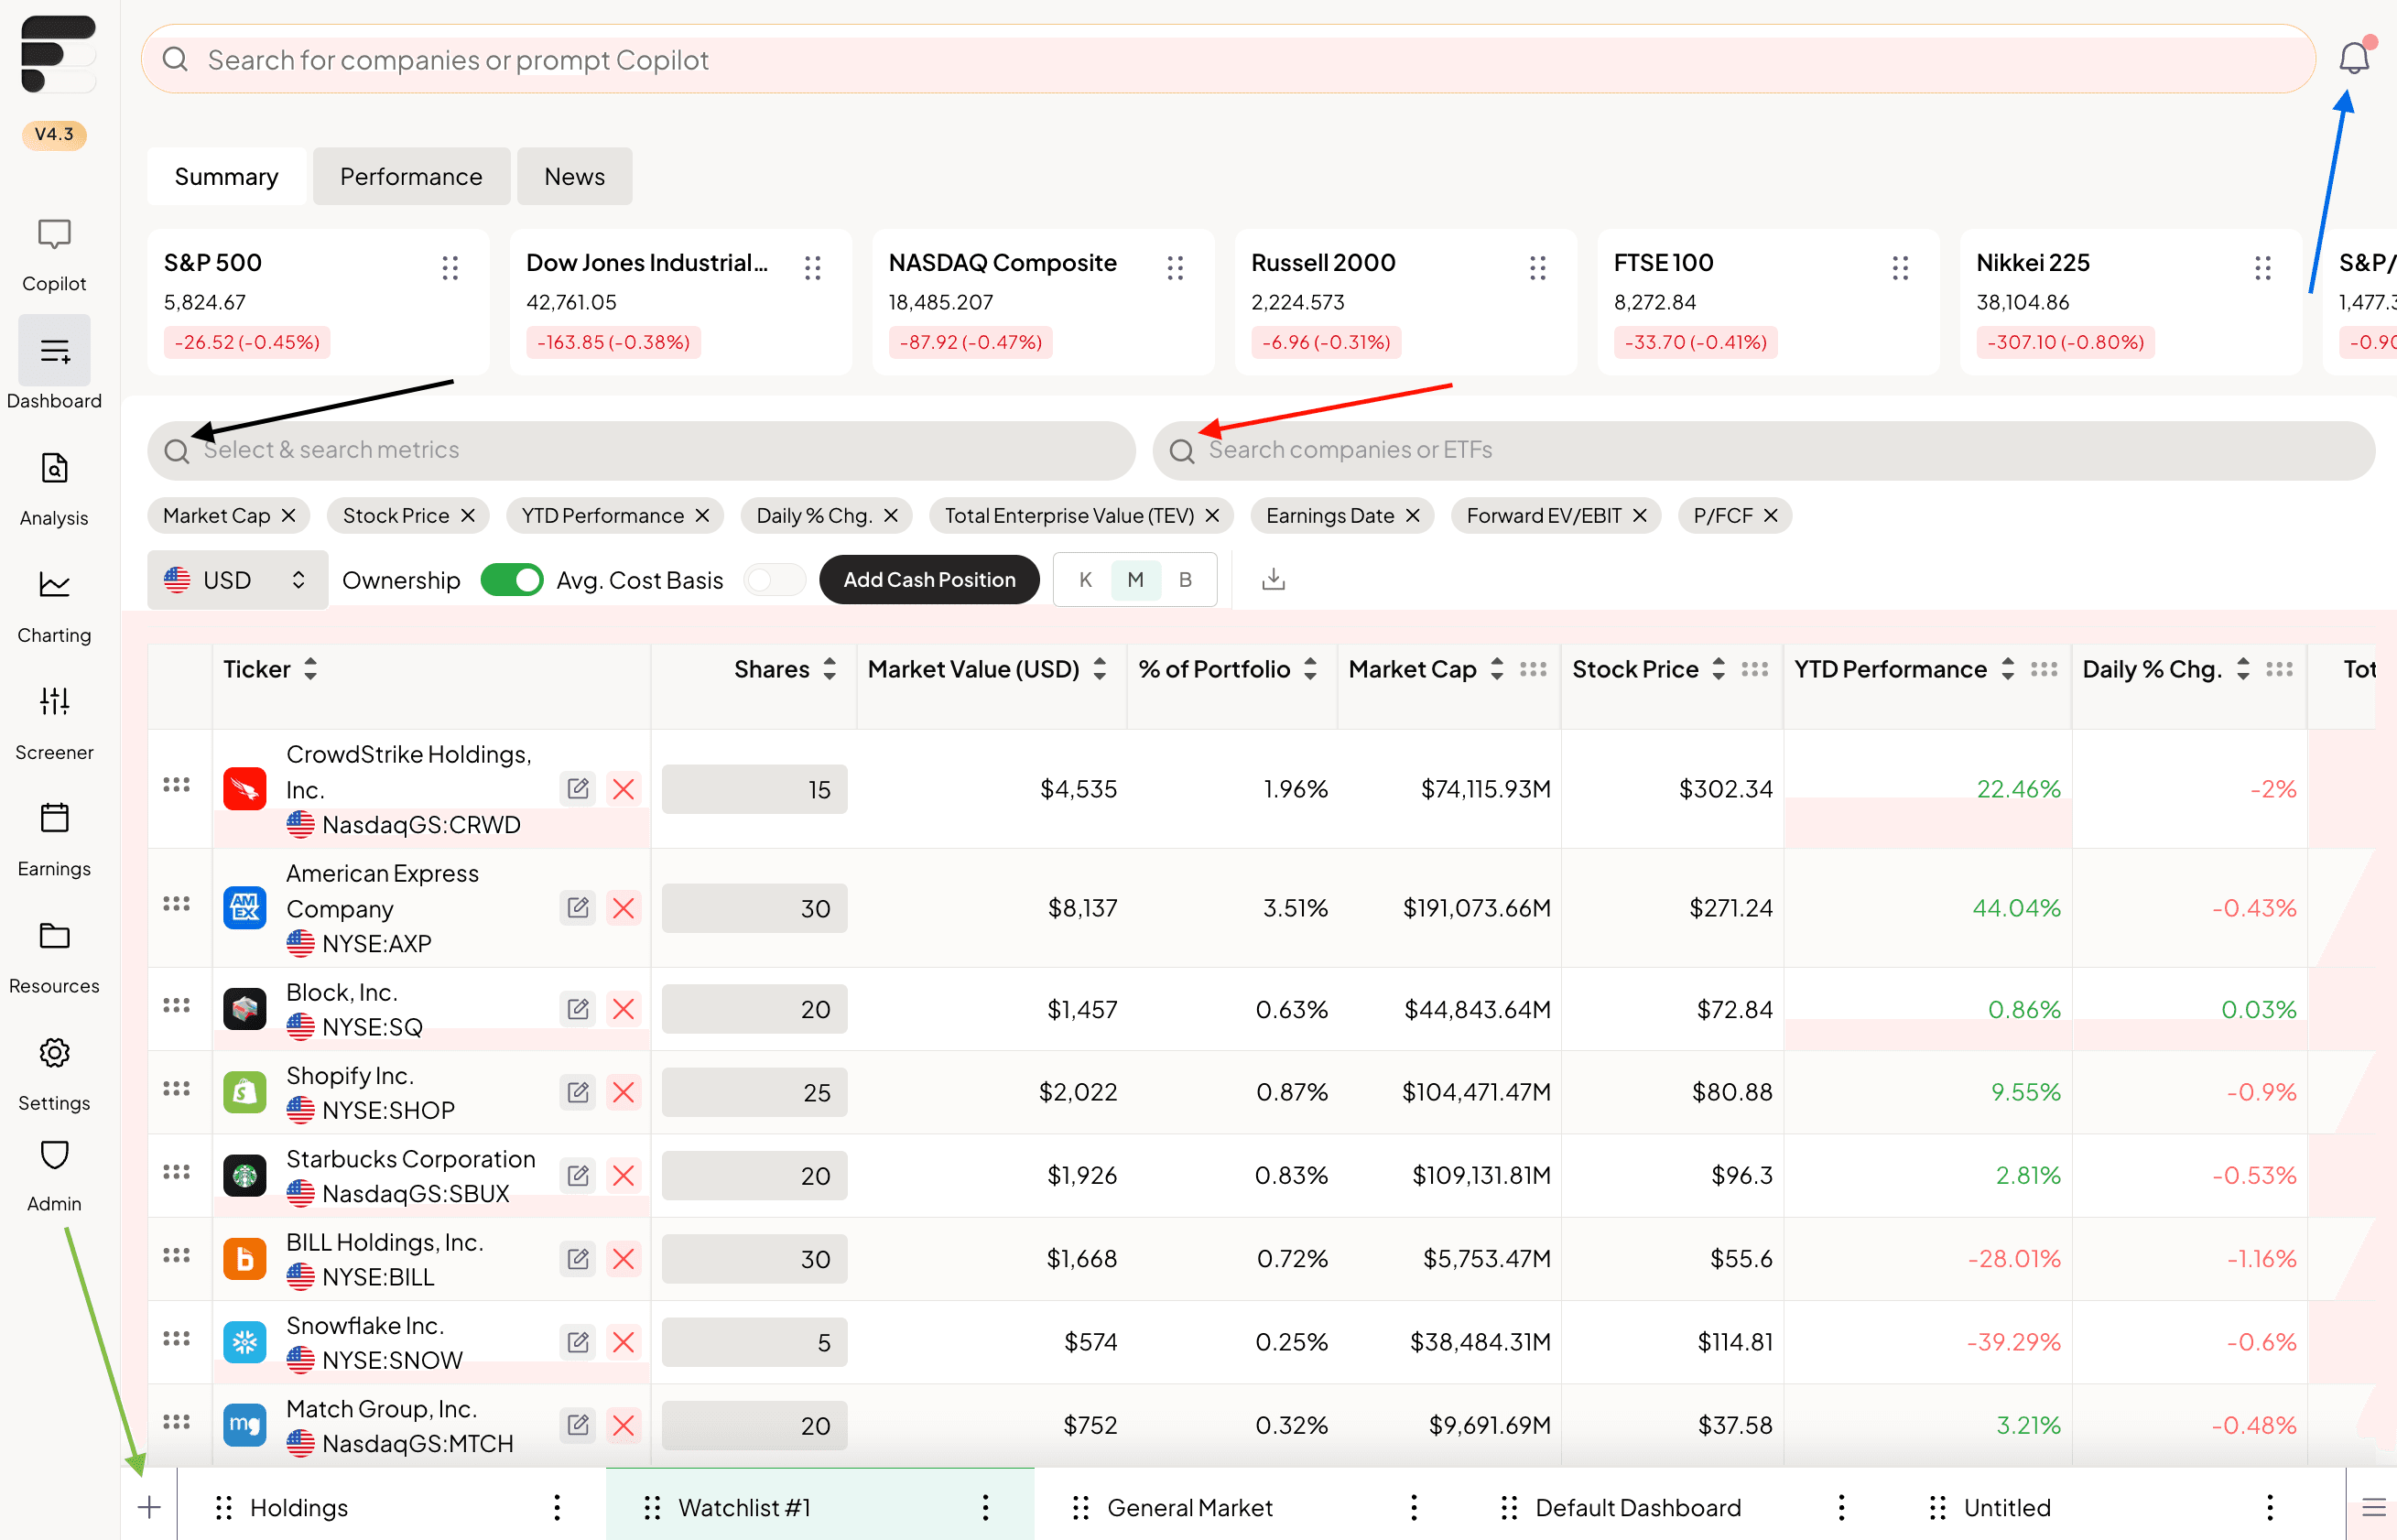Select M units display
This screenshot has height=1540, width=2397.
point(1135,579)
